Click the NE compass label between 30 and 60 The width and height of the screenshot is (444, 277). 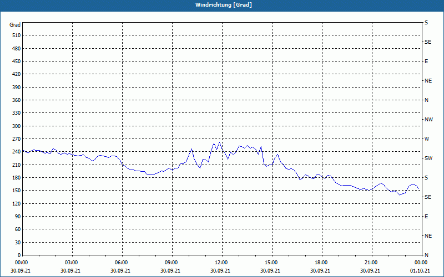[x=428, y=236]
